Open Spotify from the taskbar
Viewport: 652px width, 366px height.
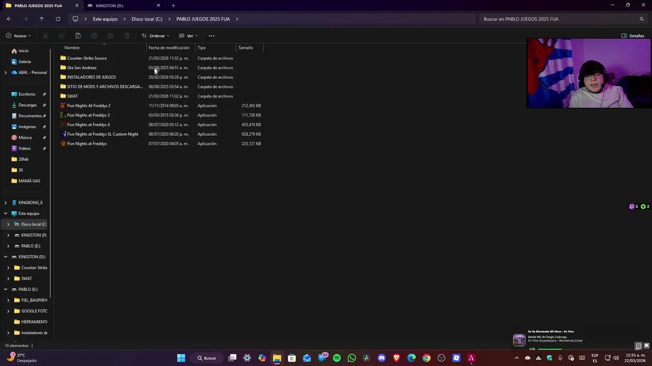(337, 358)
